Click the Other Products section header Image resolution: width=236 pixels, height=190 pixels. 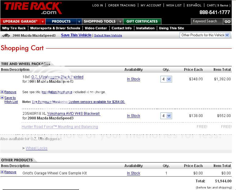[17, 160]
